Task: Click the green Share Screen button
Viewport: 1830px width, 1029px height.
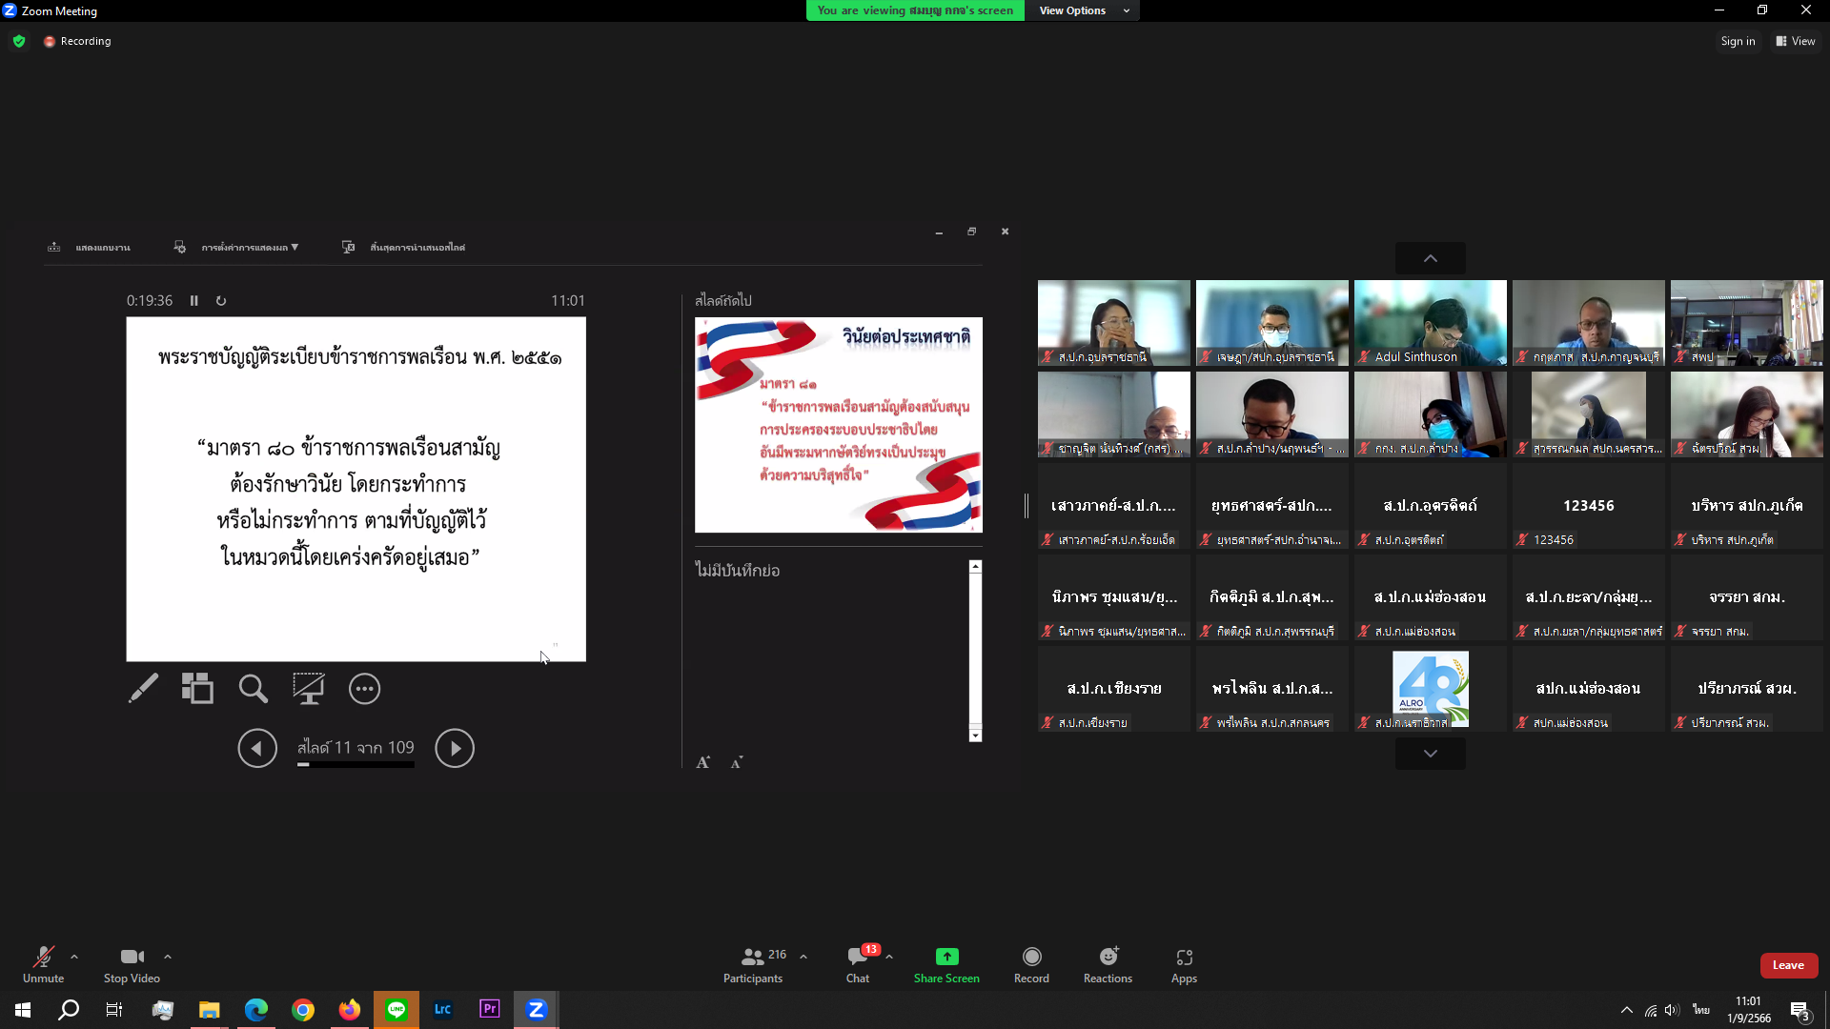Action: (x=946, y=964)
